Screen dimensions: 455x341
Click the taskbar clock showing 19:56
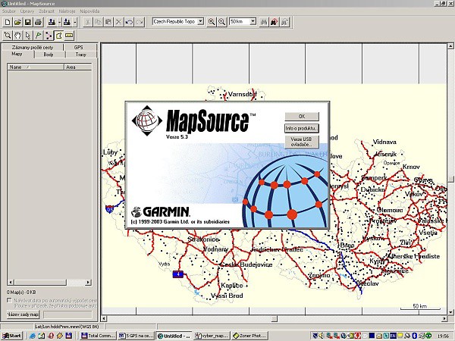(444, 336)
